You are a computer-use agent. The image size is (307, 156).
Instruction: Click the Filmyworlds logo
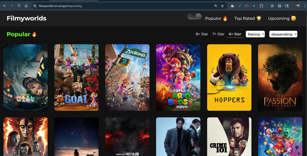tap(26, 18)
